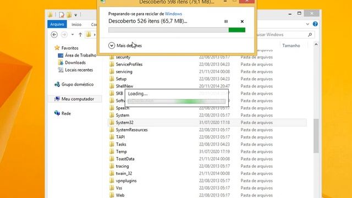The width and height of the screenshot is (352, 198).
Task: Click the address bar folder icon
Action: point(89,35)
